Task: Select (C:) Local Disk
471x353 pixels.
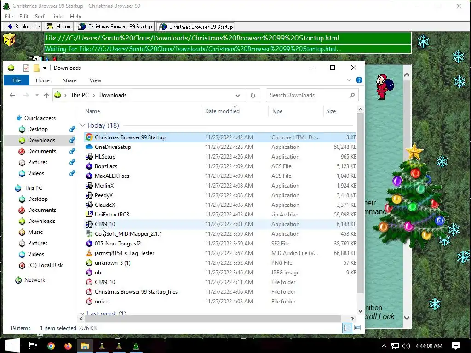Action: coord(45,265)
